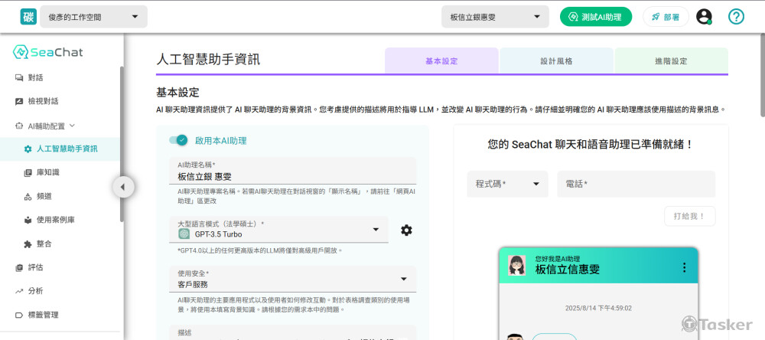
Task: Collapse the sidebar with the arrow button
Action: (123, 187)
